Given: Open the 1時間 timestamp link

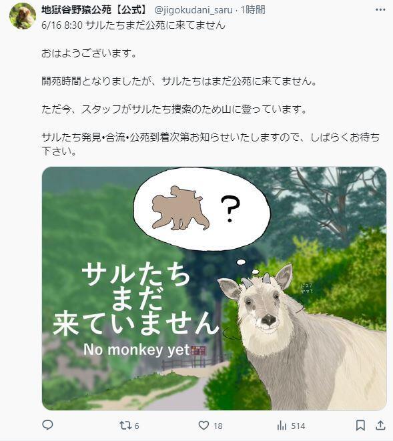Looking at the screenshot, I should [x=253, y=10].
